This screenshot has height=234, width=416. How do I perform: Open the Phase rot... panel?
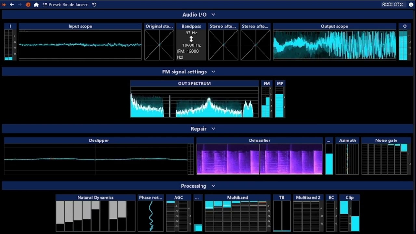pyautogui.click(x=151, y=213)
